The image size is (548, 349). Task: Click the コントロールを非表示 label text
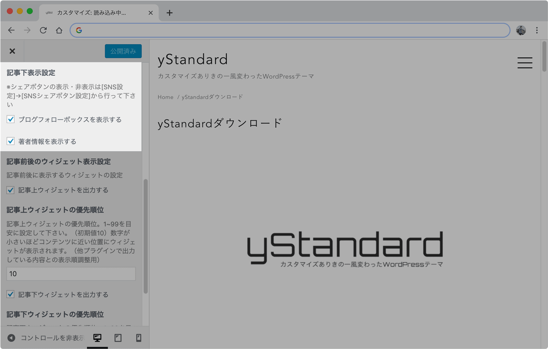[52, 338]
